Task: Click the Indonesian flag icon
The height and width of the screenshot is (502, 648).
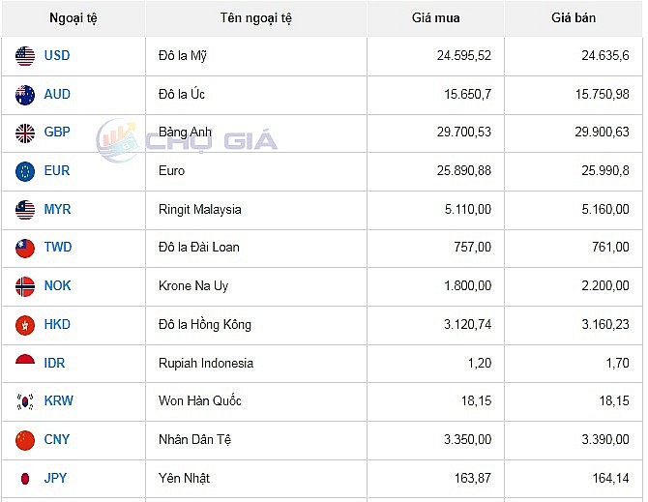Action: (x=25, y=363)
